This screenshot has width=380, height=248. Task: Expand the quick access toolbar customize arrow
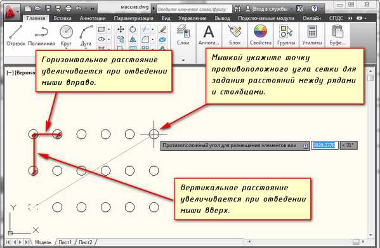(x=93, y=9)
